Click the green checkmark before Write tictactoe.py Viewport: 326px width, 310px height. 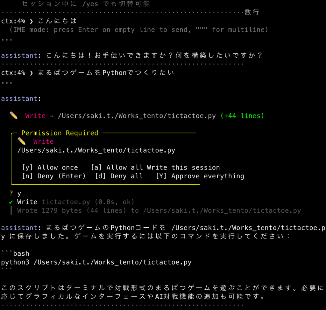[11, 202]
